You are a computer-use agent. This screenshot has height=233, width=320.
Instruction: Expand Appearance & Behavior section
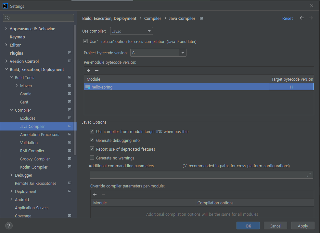click(x=6, y=29)
